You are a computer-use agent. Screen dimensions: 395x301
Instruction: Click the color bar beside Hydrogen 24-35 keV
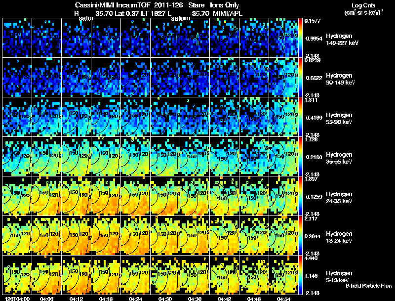[300, 196]
